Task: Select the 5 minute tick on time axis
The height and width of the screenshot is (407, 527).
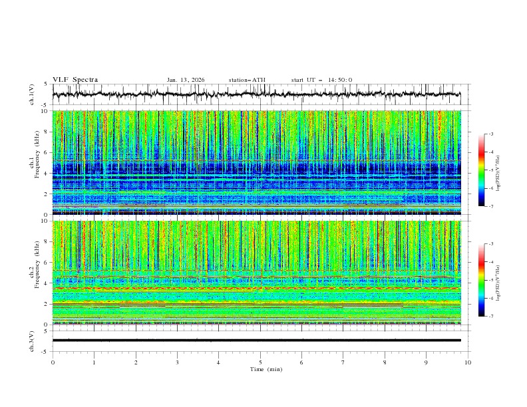Action: pyautogui.click(x=260, y=362)
